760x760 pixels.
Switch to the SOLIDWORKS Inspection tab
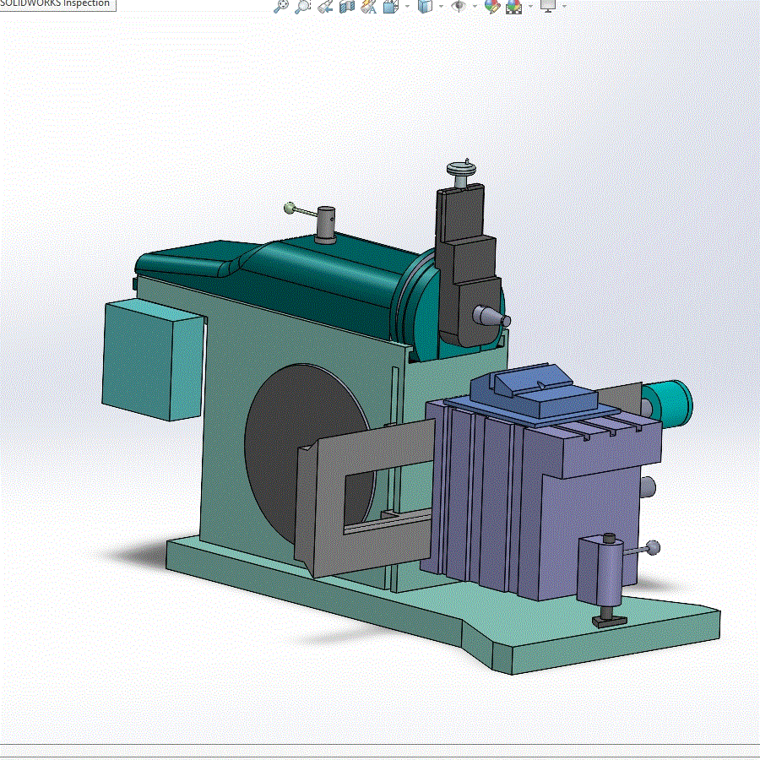point(56,4)
